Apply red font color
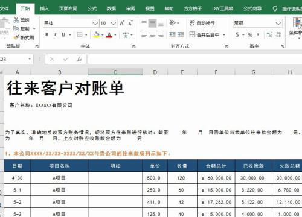302x217 pixels. click(109, 35)
